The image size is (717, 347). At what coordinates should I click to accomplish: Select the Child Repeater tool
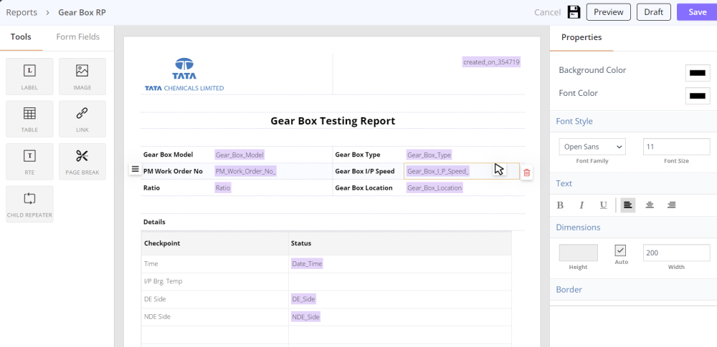coord(29,204)
